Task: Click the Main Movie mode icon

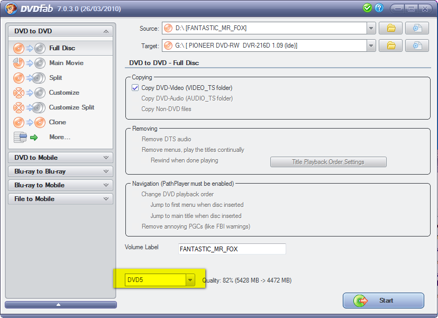Action: pos(29,63)
